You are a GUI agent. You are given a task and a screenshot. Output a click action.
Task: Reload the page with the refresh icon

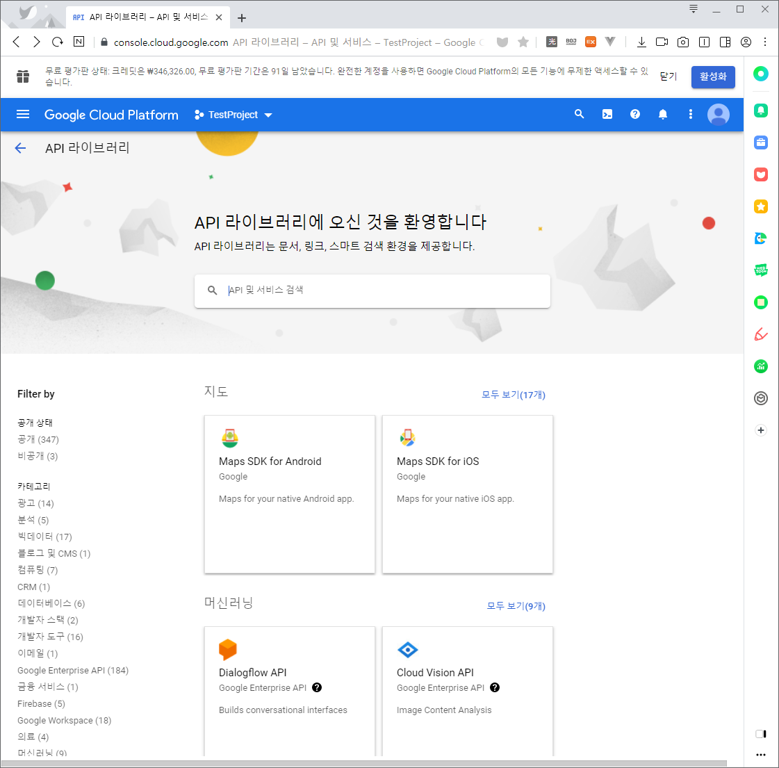(58, 42)
